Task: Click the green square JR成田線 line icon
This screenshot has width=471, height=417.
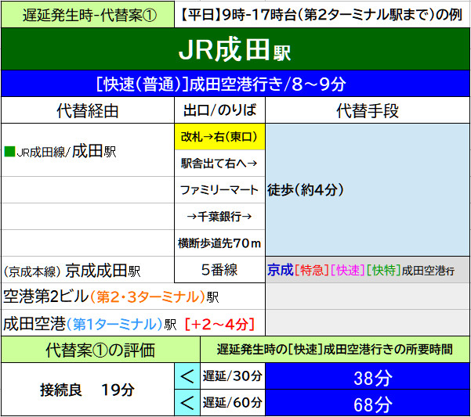Action: [9, 152]
